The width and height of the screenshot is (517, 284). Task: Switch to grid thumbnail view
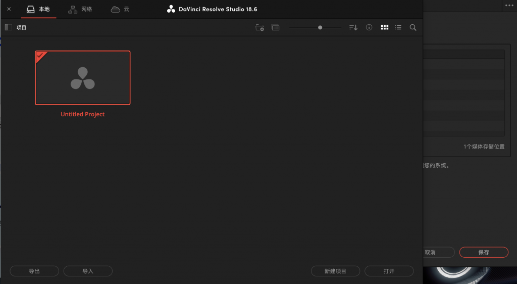tap(384, 27)
